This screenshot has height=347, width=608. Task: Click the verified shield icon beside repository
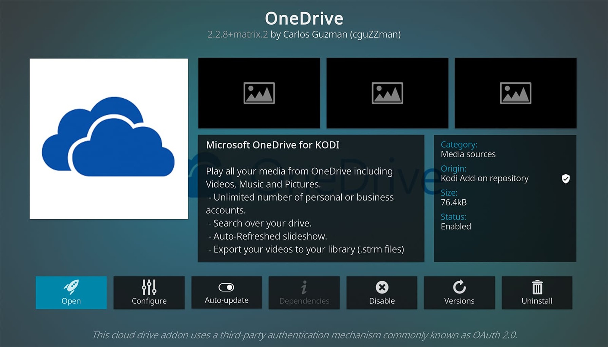coord(566,179)
